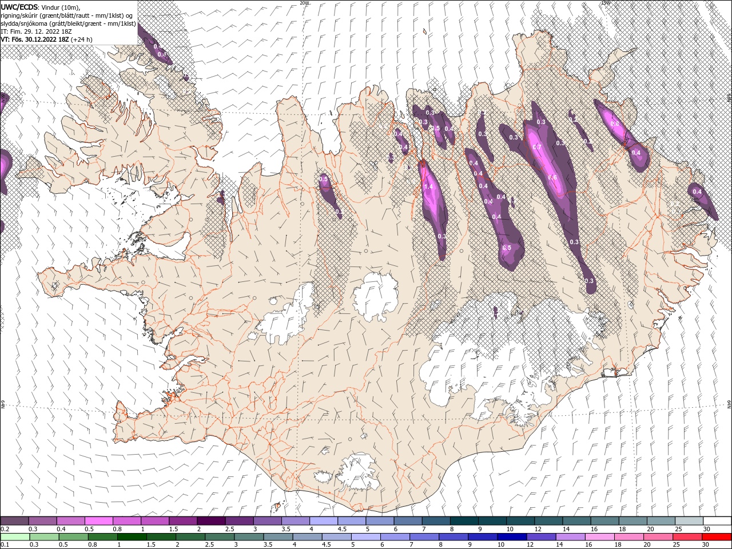
Task: Click the '0.7' snowfall value on map
Action: tap(537, 147)
